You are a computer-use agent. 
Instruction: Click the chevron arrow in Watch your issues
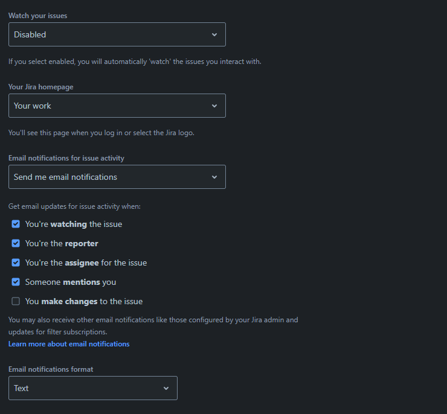(214, 35)
